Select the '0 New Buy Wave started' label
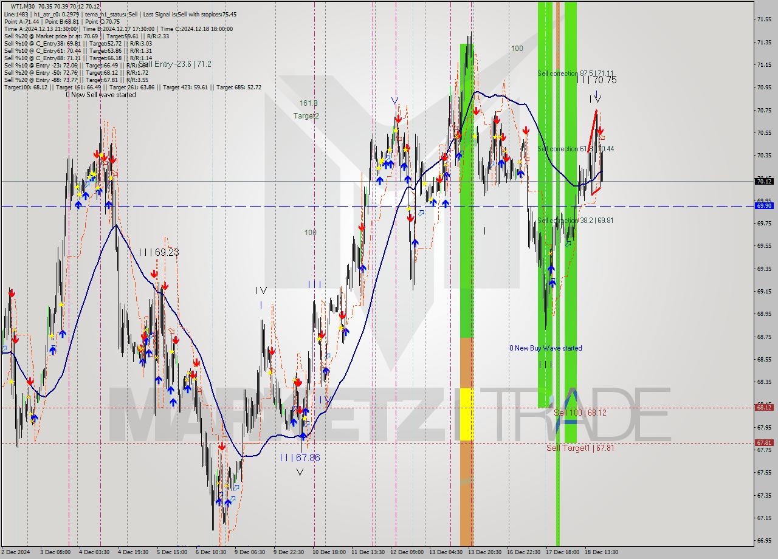 tap(545, 348)
